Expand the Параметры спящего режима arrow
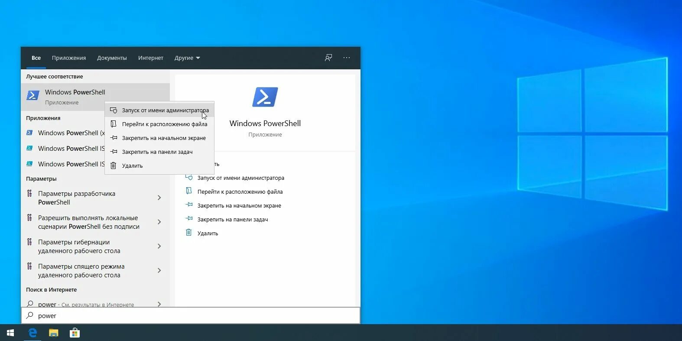 coord(159,270)
